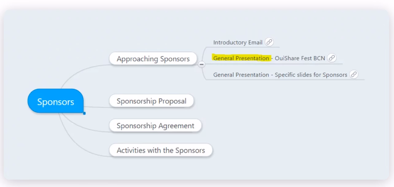Click the OuiShare Fest BCN text
Viewport: 394px width, 187px height.
point(300,58)
